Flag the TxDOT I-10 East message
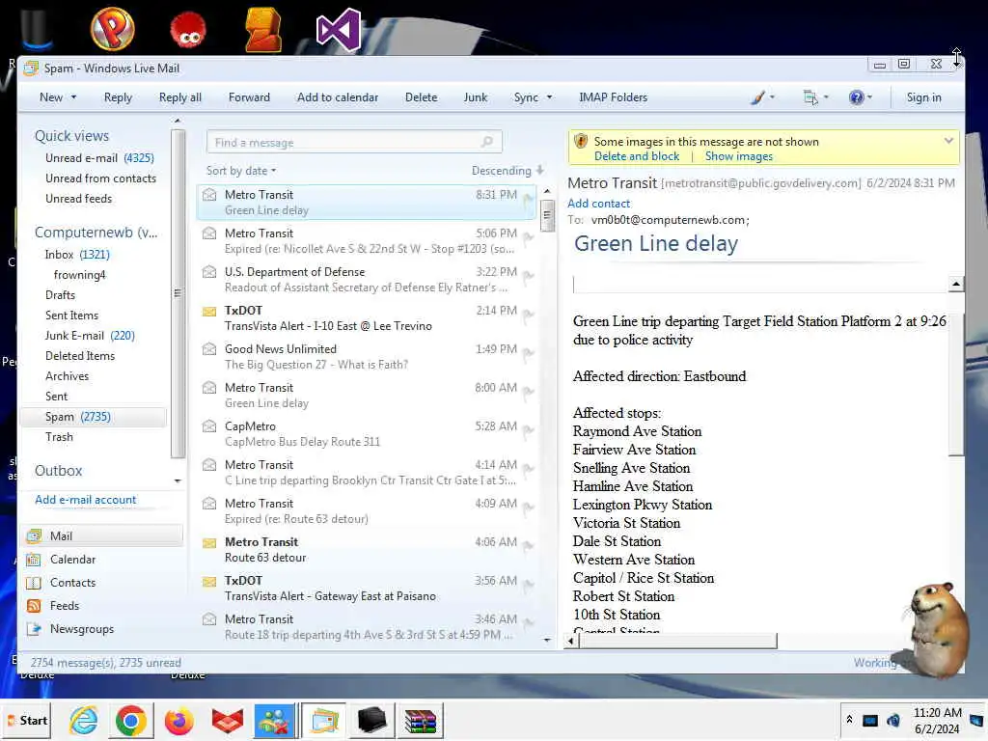The image size is (988, 741). [x=528, y=315]
